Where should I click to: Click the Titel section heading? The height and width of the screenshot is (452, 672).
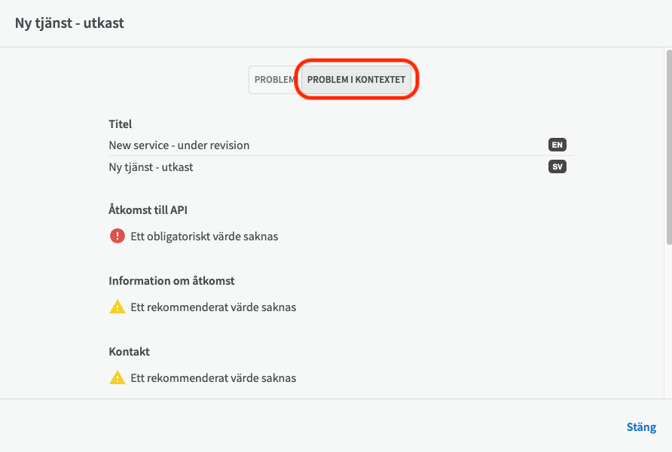pos(120,124)
